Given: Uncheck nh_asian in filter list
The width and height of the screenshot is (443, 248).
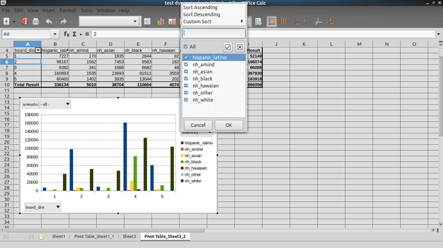Looking at the screenshot, I should click(186, 71).
